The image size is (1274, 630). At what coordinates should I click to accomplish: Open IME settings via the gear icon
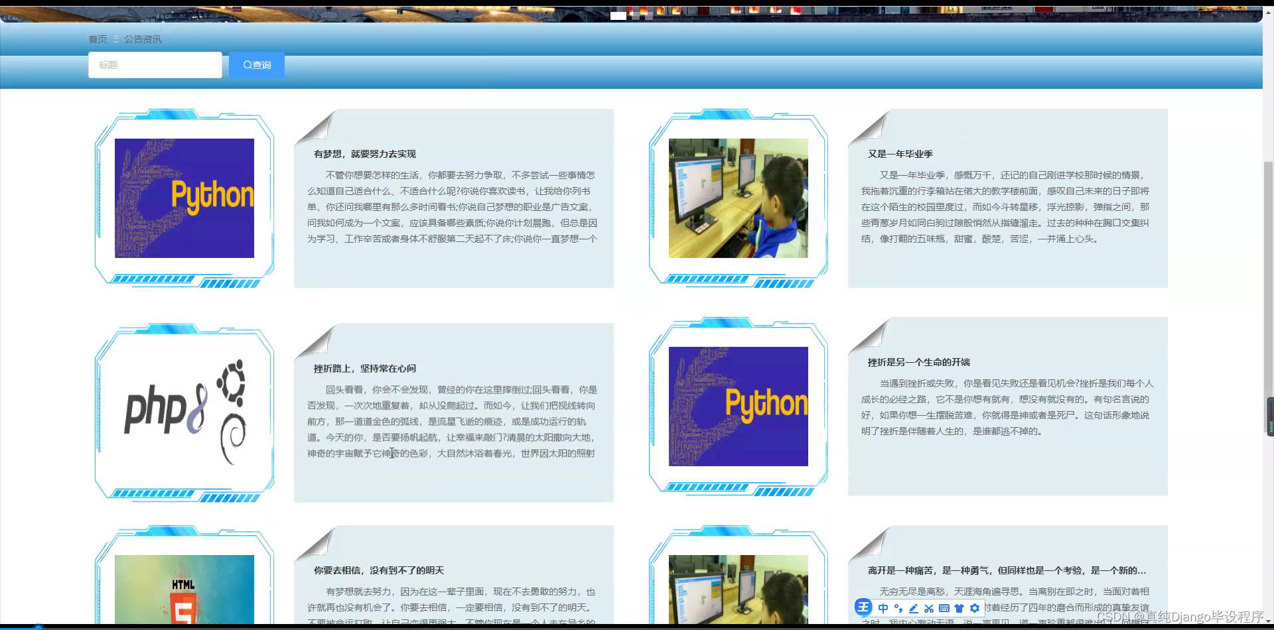point(975,608)
